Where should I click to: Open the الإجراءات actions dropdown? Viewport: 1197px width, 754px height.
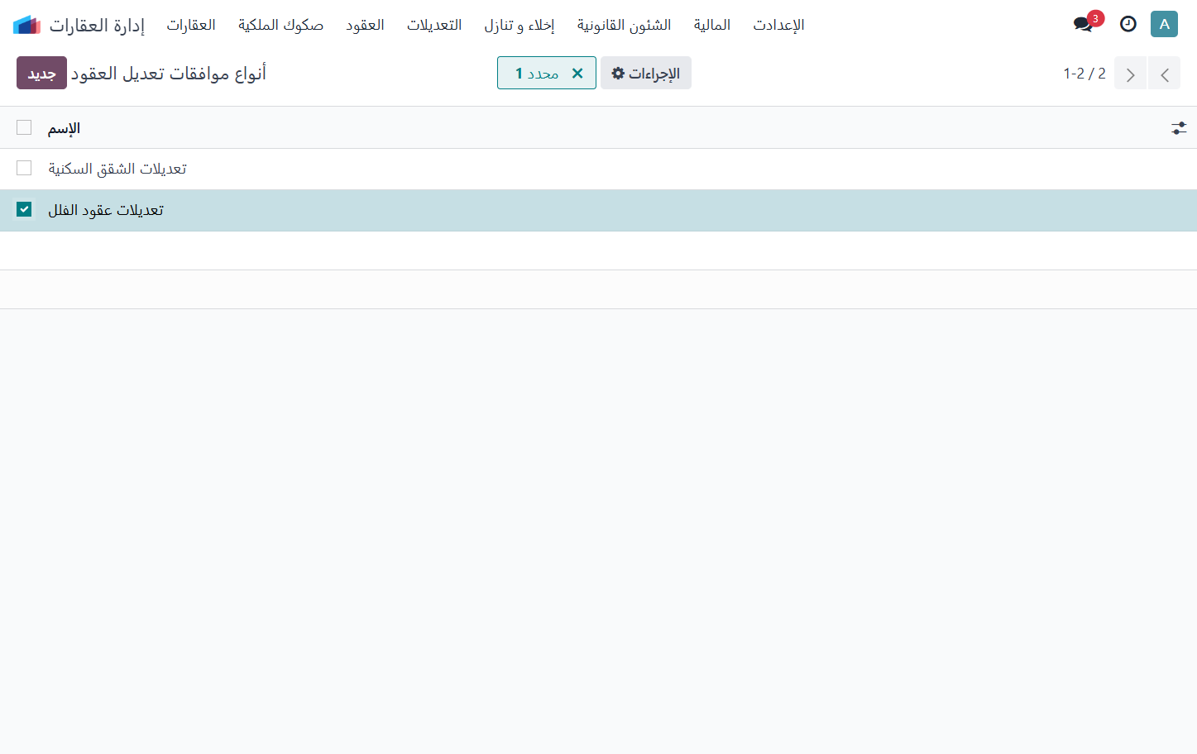tap(646, 74)
